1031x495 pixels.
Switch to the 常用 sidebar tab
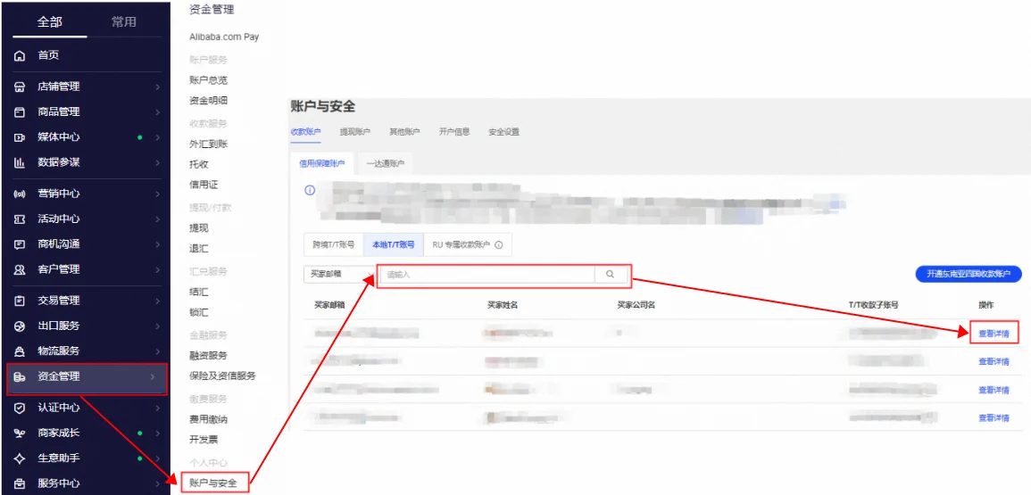click(x=123, y=21)
